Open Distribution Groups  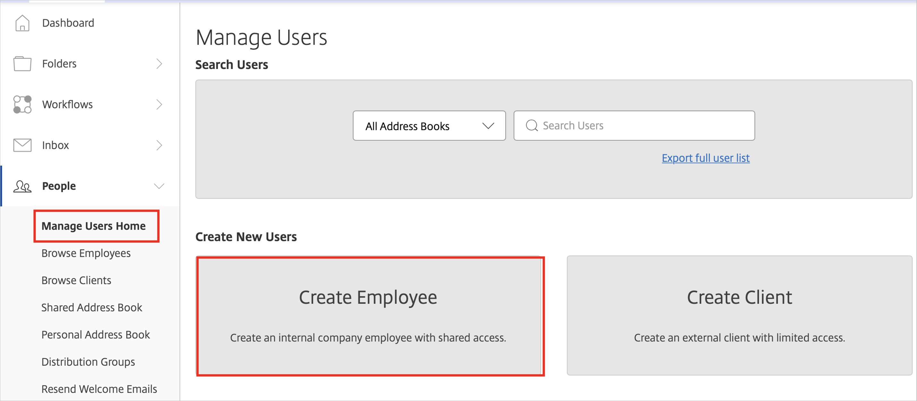88,362
